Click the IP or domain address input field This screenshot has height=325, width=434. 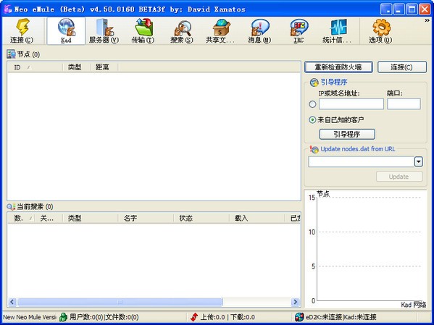point(351,104)
